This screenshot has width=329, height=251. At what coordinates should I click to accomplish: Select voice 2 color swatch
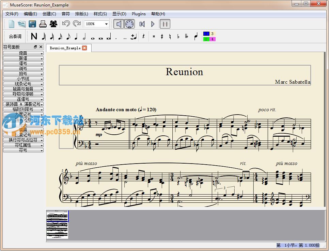pyautogui.click(x=206, y=39)
